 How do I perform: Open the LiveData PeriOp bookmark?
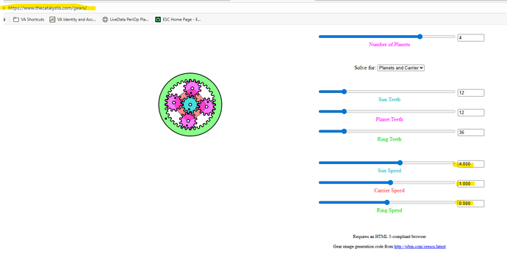[x=126, y=19]
